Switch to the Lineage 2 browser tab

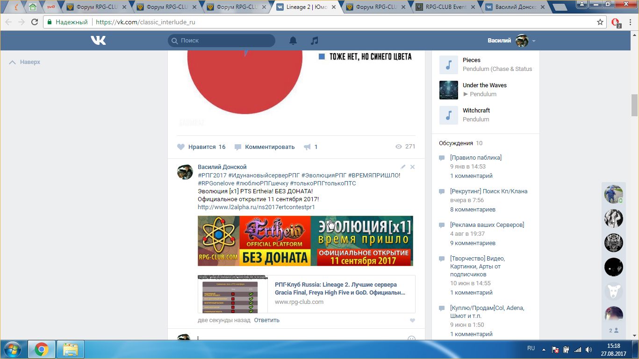click(307, 7)
